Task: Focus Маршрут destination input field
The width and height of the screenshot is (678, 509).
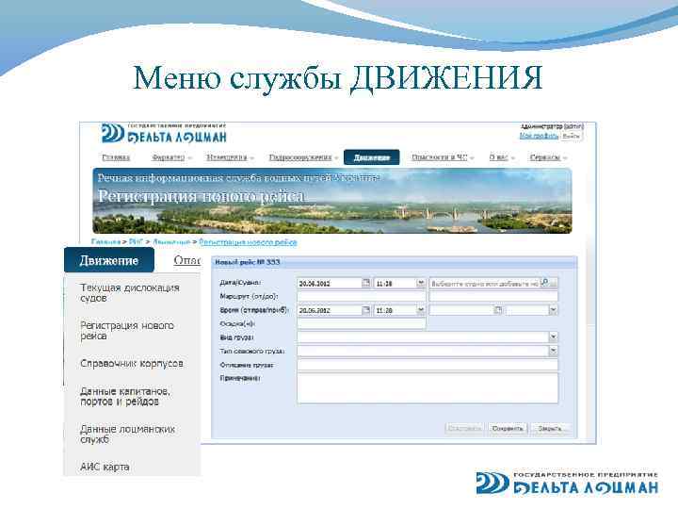Action: (493, 297)
